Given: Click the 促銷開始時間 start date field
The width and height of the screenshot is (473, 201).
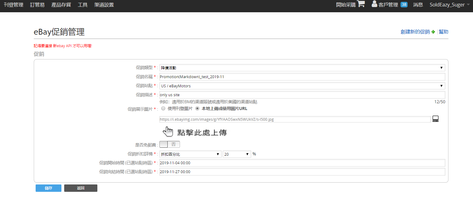Looking at the screenshot, I should [x=302, y=163].
